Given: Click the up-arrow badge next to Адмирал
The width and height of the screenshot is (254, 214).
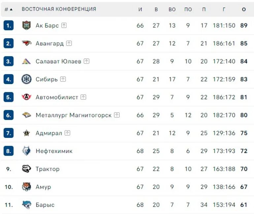Looking at the screenshot, I should coord(67,133).
